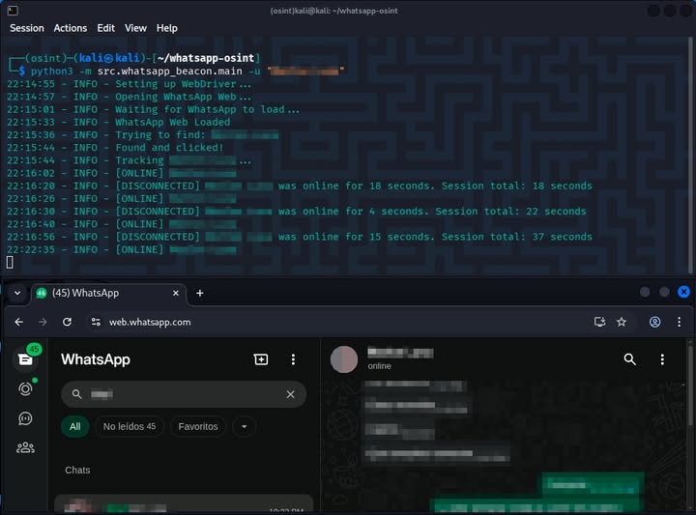Clear the chat search text
Image resolution: width=696 pixels, height=515 pixels.
point(290,394)
